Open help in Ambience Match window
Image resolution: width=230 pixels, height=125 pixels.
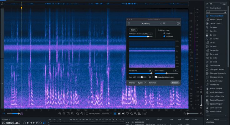[178, 23]
